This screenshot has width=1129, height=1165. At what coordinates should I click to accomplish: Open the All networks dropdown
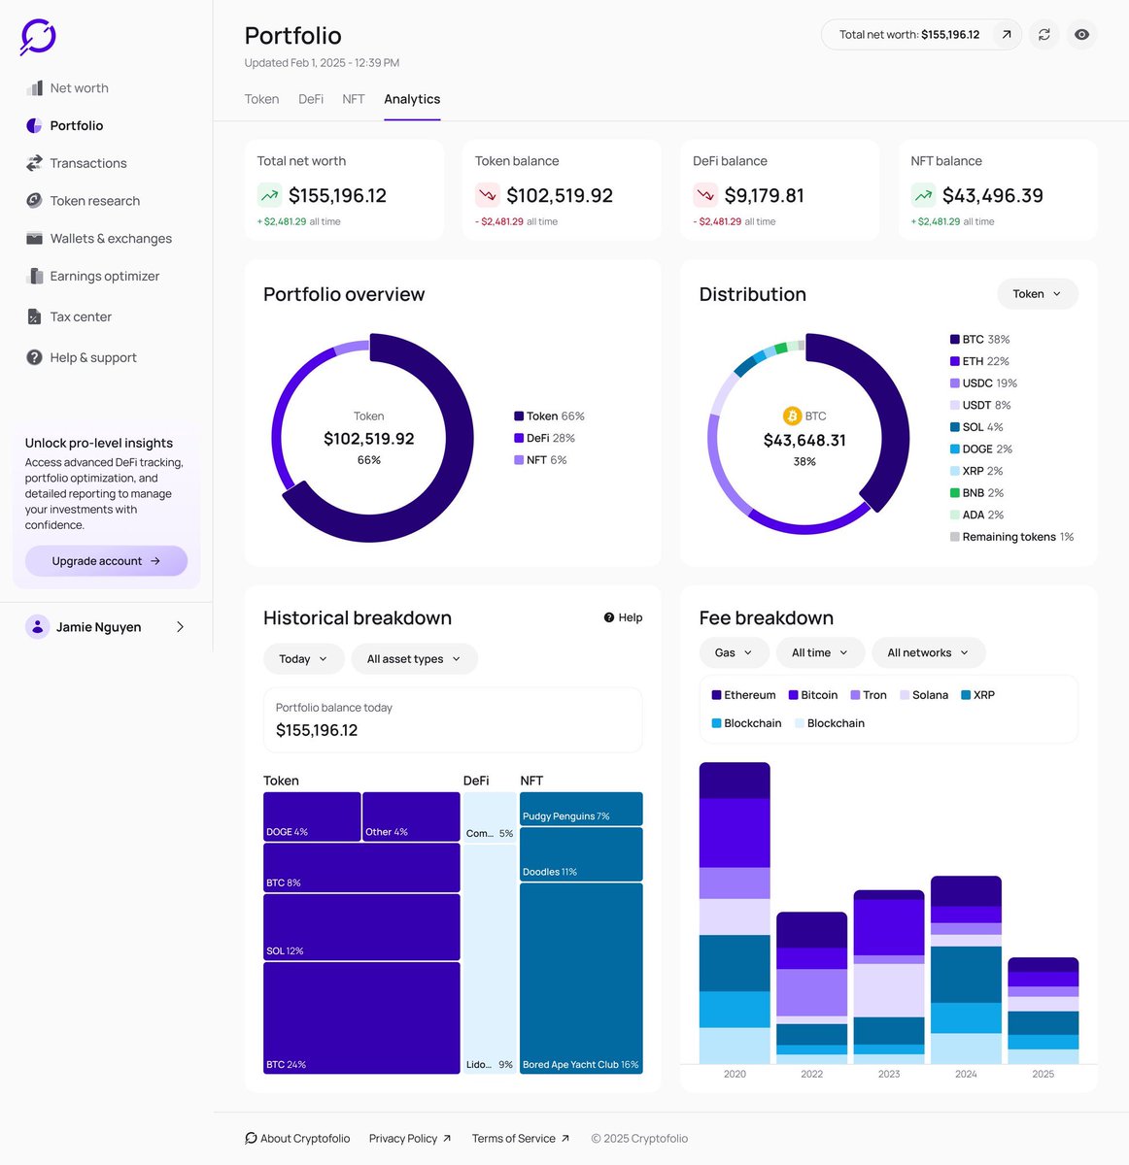tap(929, 653)
